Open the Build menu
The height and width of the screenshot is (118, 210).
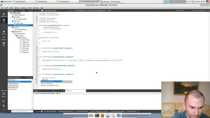[11, 8]
